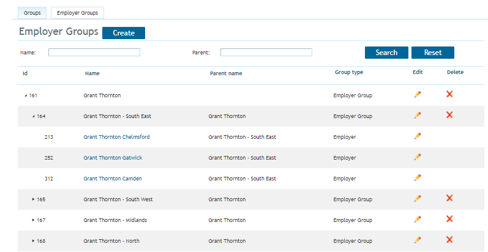Open Grant Thornton Gatwick link
488x252 pixels.
coord(113,158)
